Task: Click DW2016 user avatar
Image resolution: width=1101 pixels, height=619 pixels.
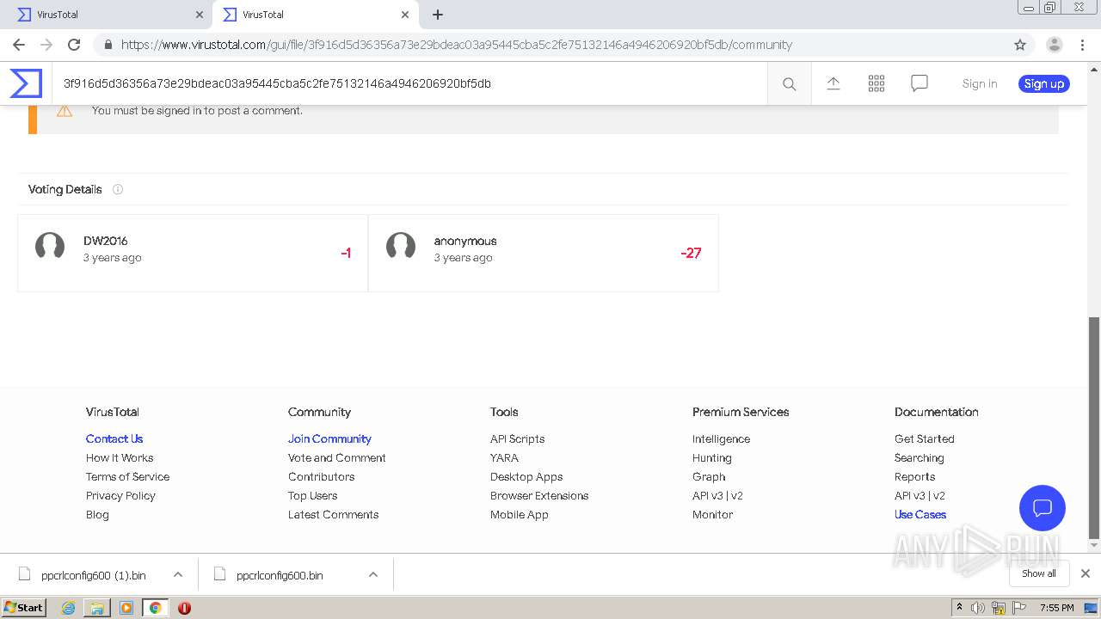Action: click(50, 247)
